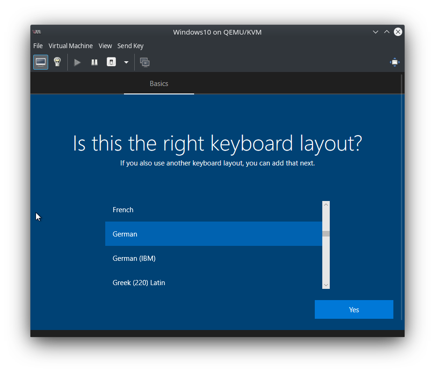Image resolution: width=435 pixels, height=373 pixels.
Task: Click virt-manager app icon in title bar
Action: (x=36, y=32)
